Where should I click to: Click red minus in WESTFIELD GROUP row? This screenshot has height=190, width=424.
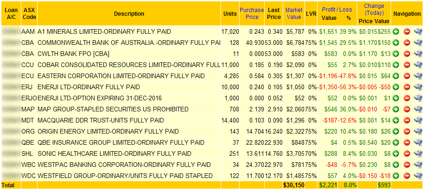(x=407, y=176)
